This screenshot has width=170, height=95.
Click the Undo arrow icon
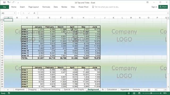tap(8, 2)
